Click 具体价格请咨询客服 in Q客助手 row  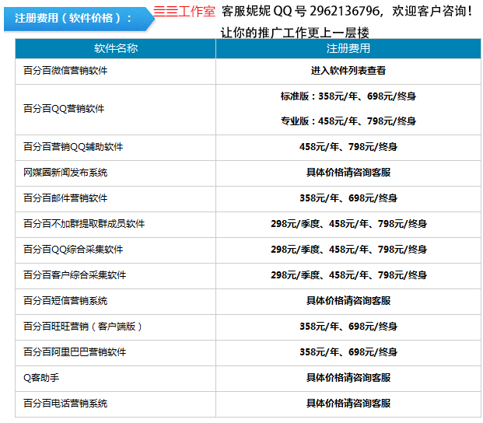(348, 378)
